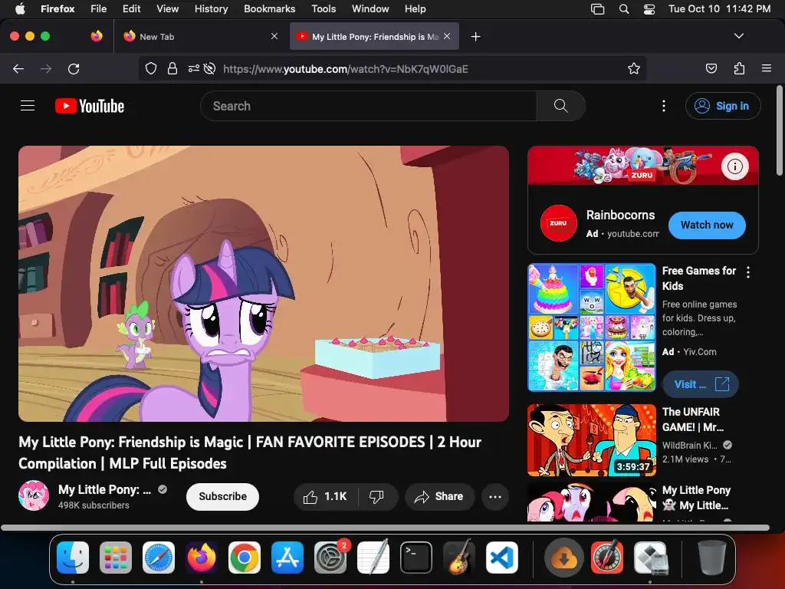Image resolution: width=785 pixels, height=589 pixels.
Task: Click the WildBrain Ki... channel name
Action: click(x=689, y=446)
